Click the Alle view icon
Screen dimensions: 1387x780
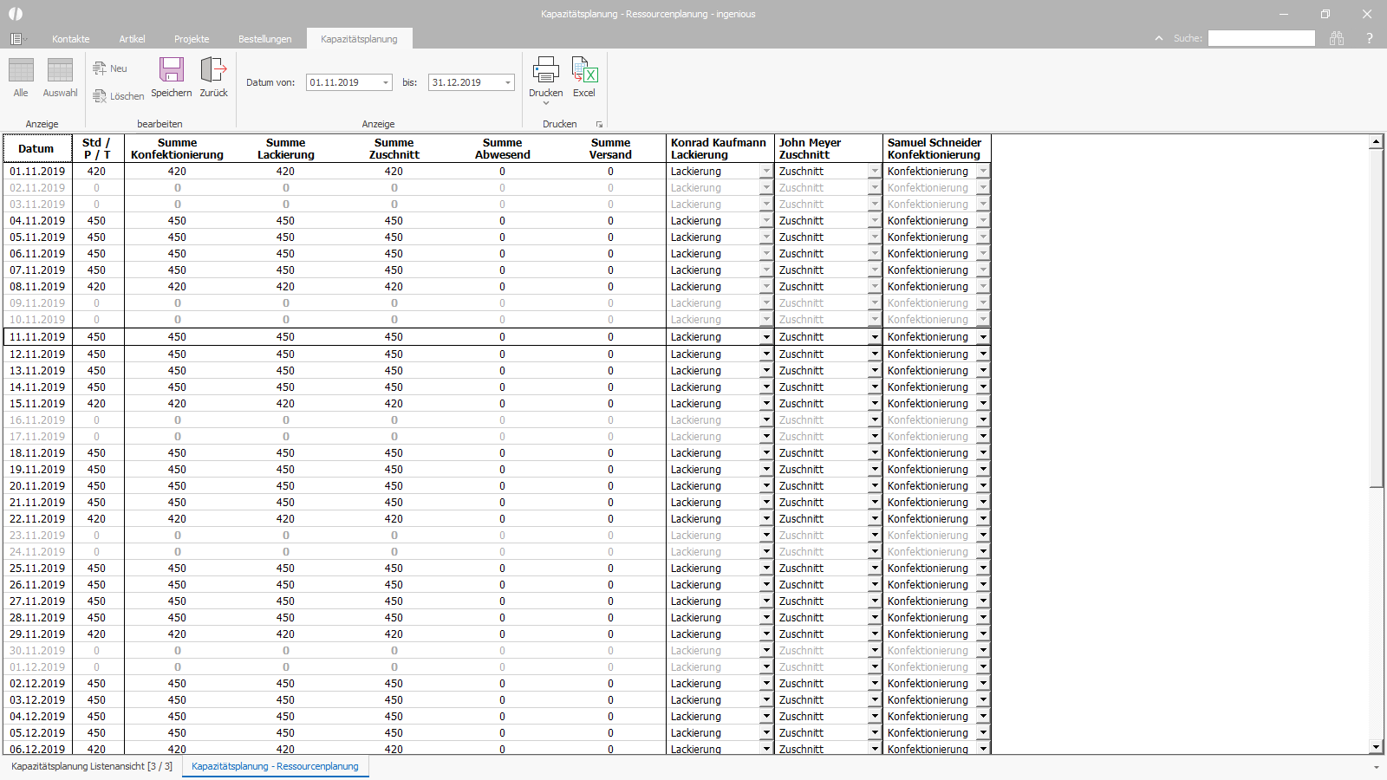21,71
